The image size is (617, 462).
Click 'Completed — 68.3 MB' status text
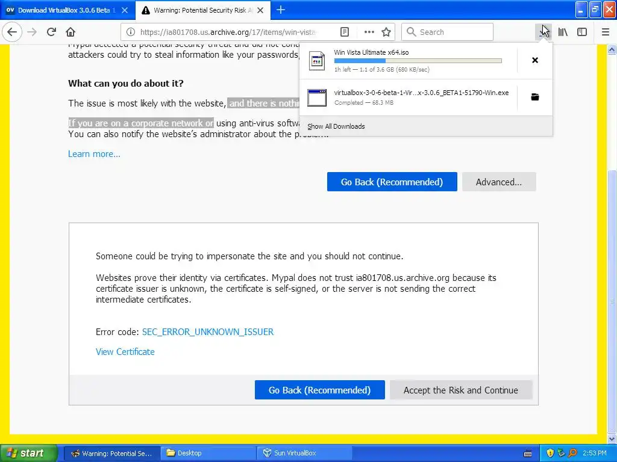364,102
